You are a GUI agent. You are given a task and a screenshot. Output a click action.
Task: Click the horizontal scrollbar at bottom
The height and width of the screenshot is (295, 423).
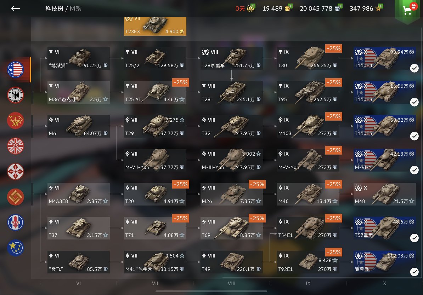[211, 291]
